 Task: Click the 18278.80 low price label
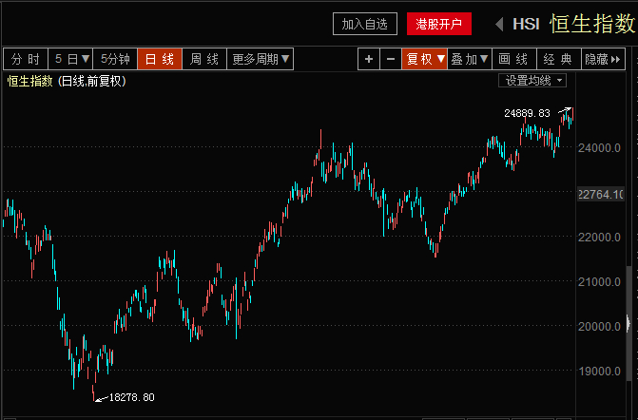(132, 397)
